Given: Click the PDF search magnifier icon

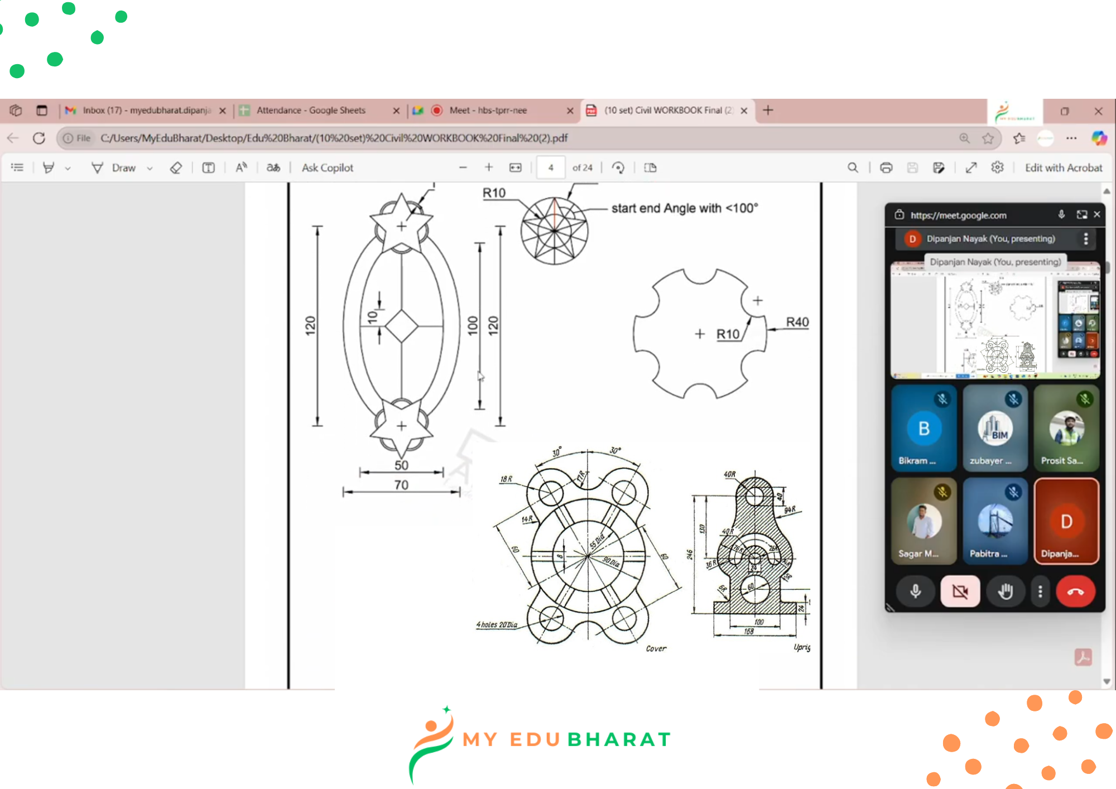Looking at the screenshot, I should (x=853, y=168).
